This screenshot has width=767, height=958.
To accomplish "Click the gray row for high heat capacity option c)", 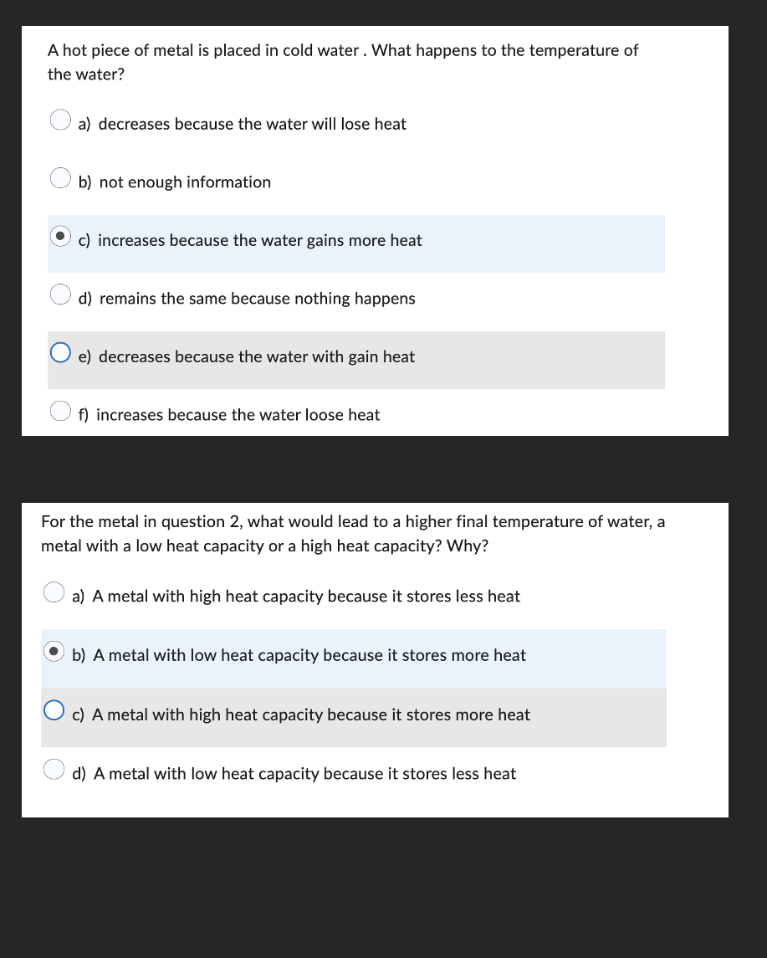I will pyautogui.click(x=353, y=717).
